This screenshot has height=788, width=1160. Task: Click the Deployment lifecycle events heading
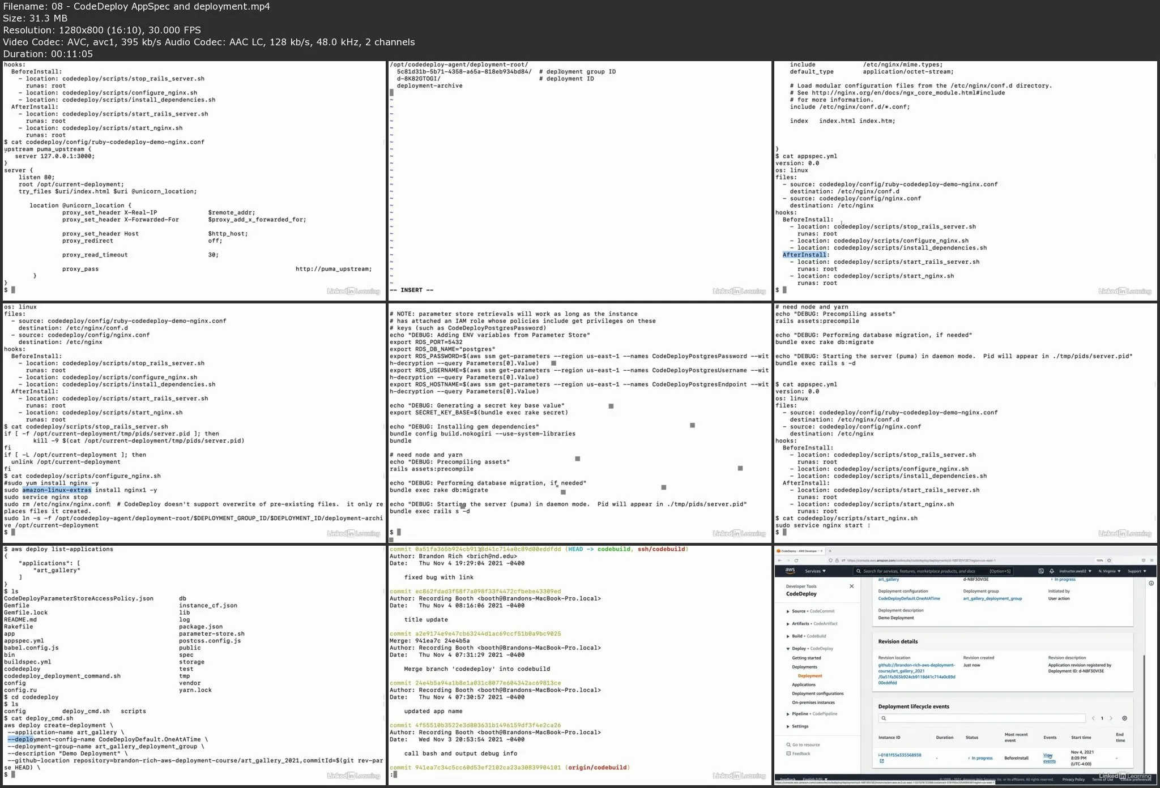[914, 707]
